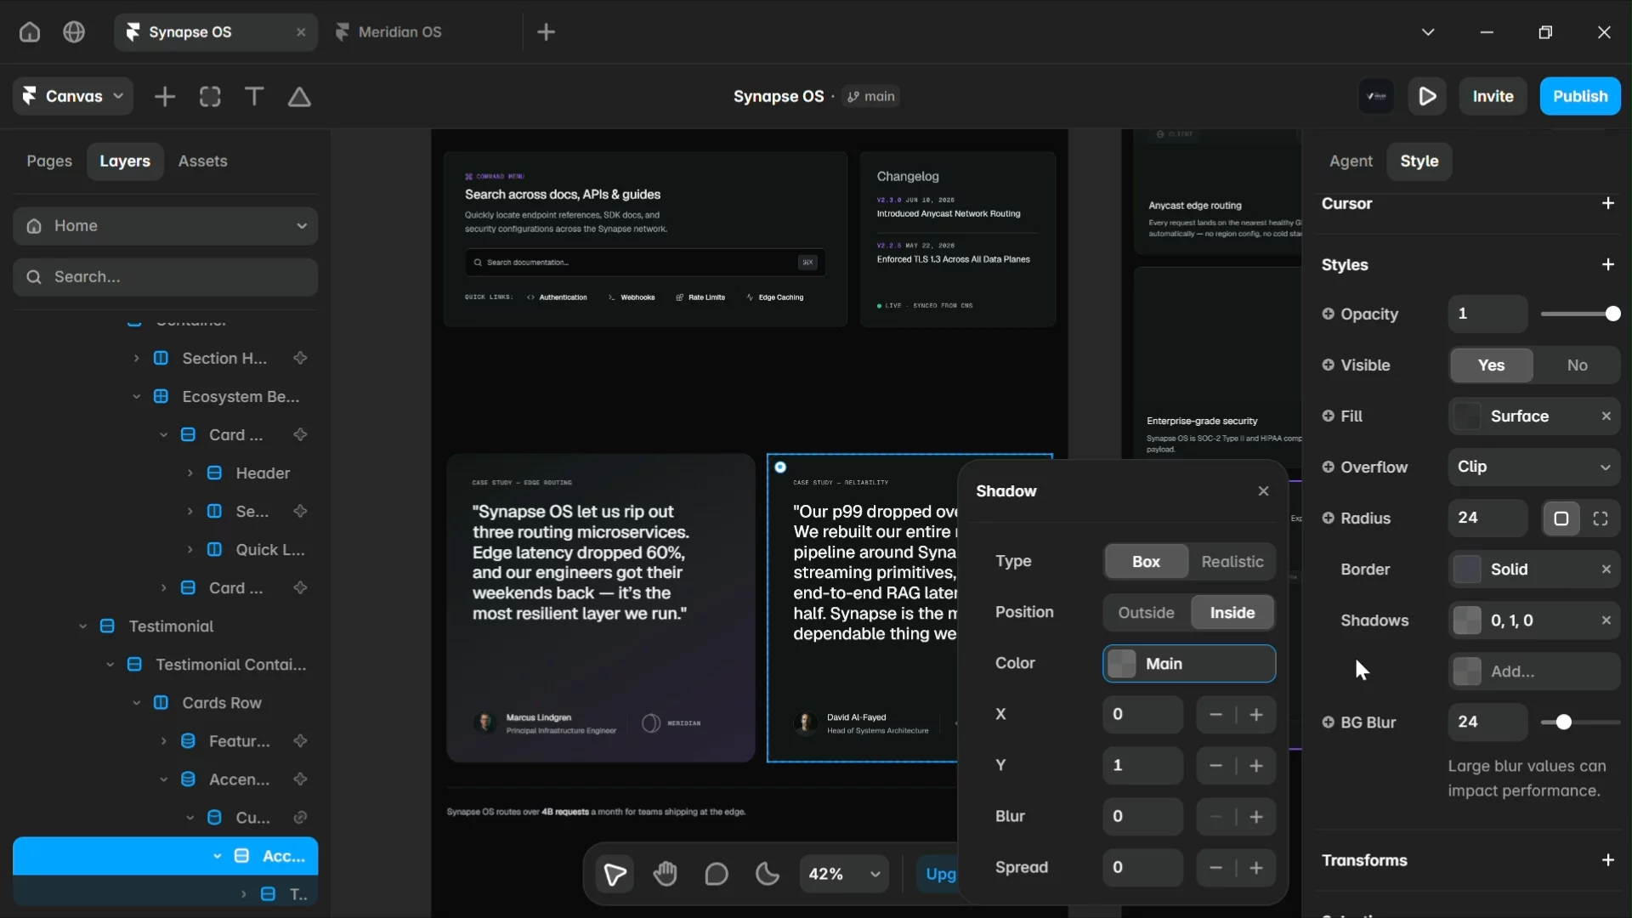Viewport: 1632px width, 918px height.
Task: Click the Publish button
Action: point(1580,96)
